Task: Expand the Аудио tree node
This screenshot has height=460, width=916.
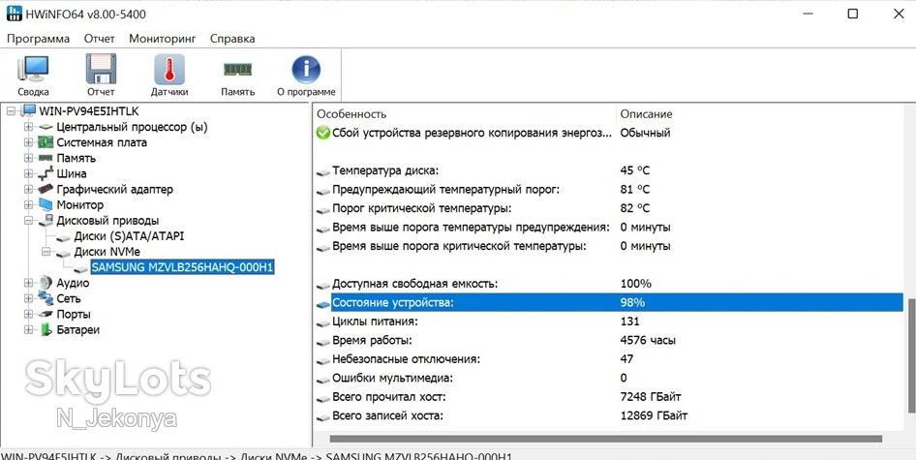Action: 29,283
